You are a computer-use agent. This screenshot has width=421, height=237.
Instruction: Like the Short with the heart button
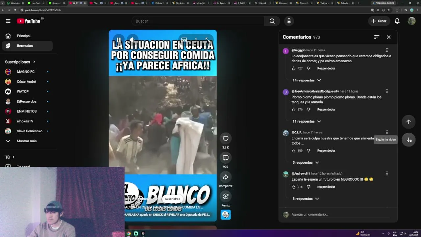pyautogui.click(x=226, y=139)
